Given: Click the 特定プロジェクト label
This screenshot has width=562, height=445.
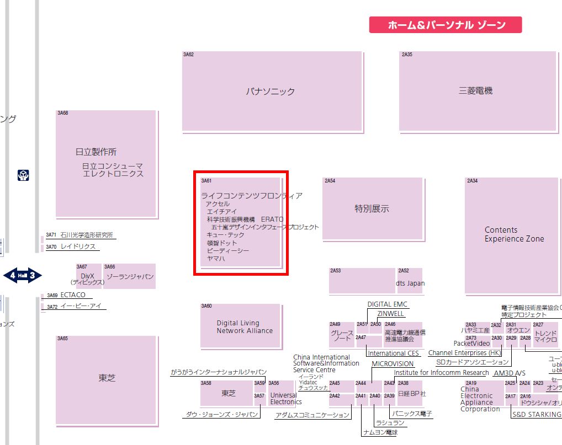Looking at the screenshot, I should coord(524,315).
